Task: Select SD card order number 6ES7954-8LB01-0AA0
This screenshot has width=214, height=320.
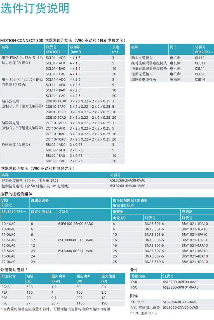Action: [180, 302]
